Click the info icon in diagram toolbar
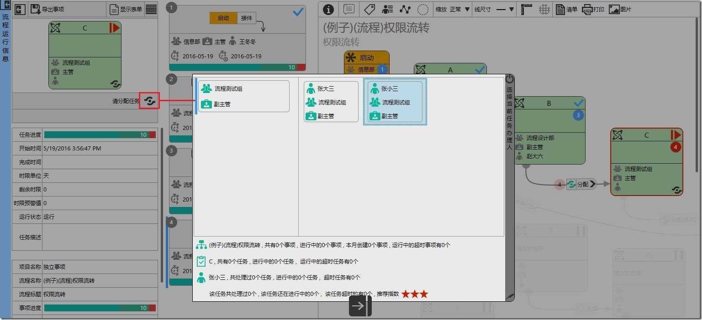The width and height of the screenshot is (702, 320). (x=328, y=9)
